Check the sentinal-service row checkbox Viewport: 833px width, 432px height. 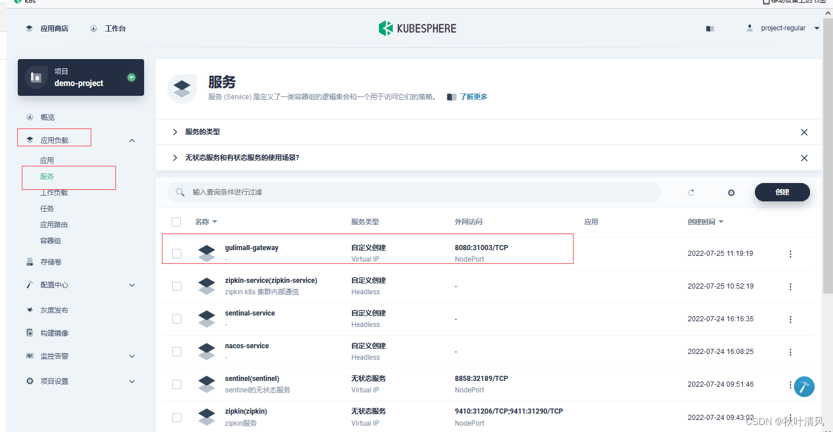(x=177, y=319)
